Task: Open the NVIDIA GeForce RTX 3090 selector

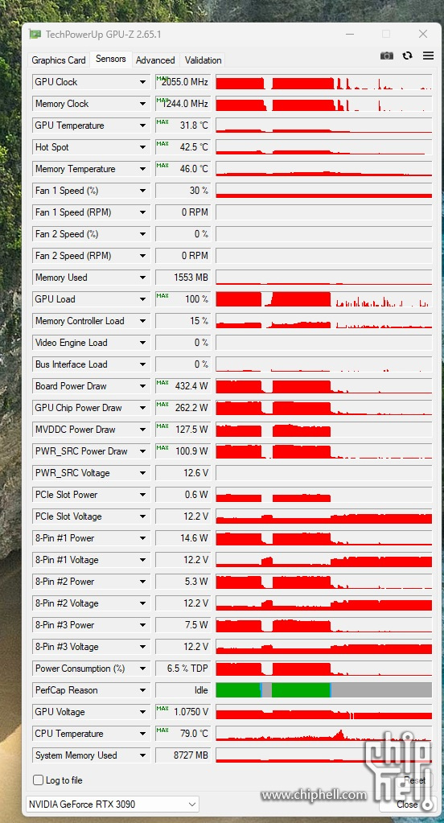Action: [x=113, y=804]
